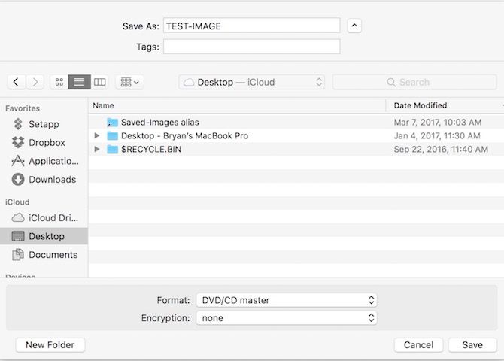Screen dimensions: 504x361
Task: Open Dropbox in the sidebar
Action: [x=47, y=142]
